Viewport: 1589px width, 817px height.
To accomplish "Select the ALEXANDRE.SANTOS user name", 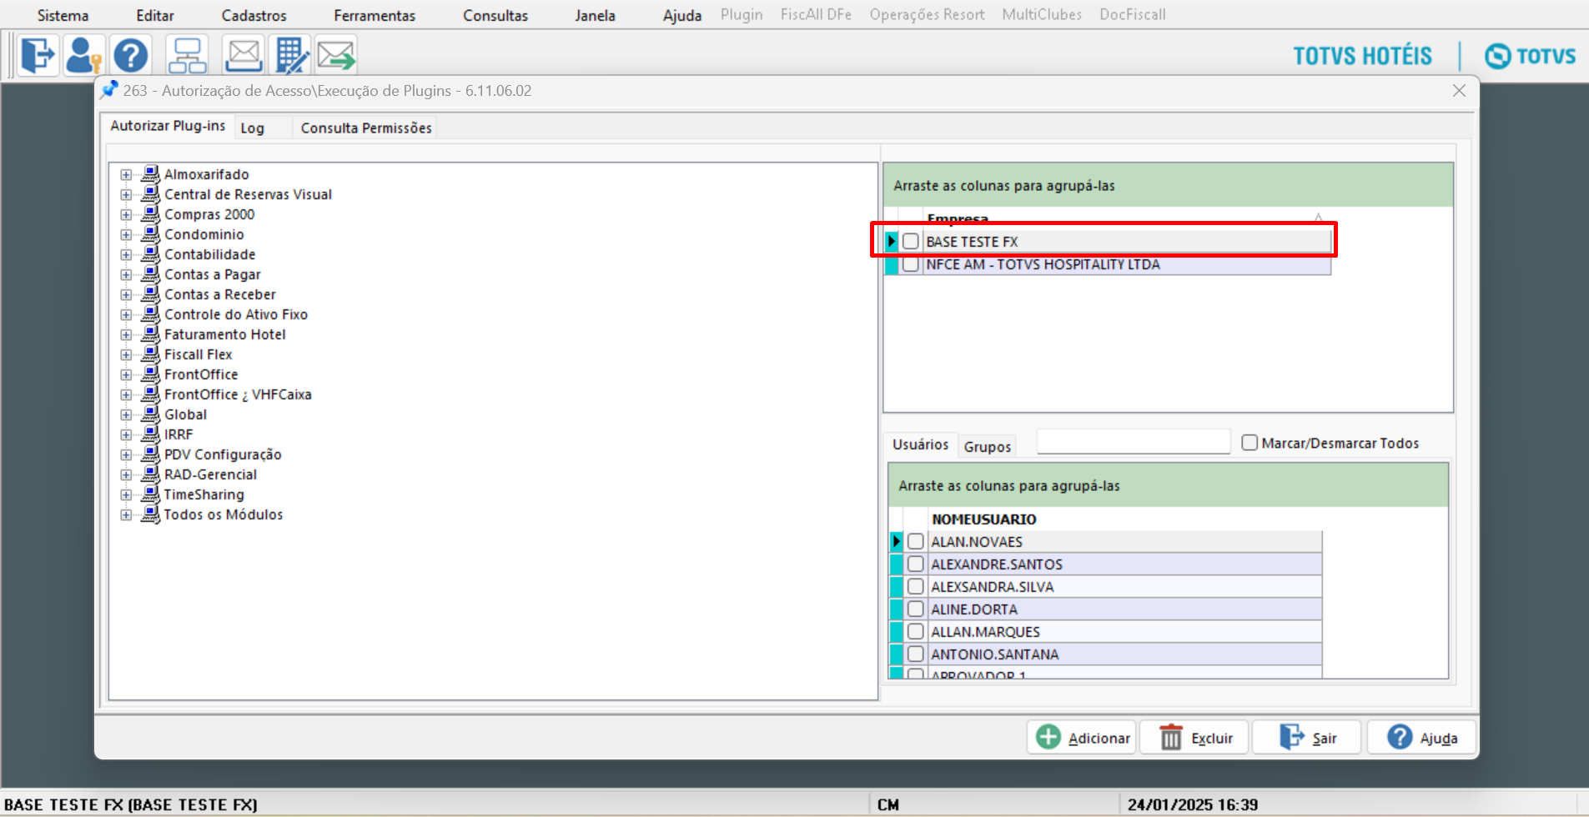I will pyautogui.click(x=997, y=564).
